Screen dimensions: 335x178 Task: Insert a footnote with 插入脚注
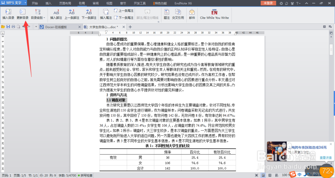click(56, 14)
